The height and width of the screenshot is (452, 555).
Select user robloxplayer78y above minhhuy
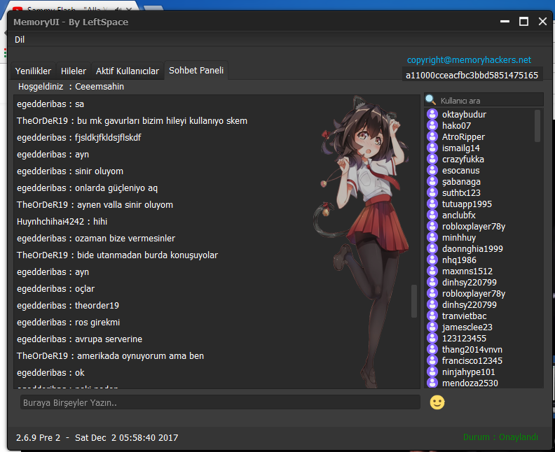pyautogui.click(x=474, y=226)
